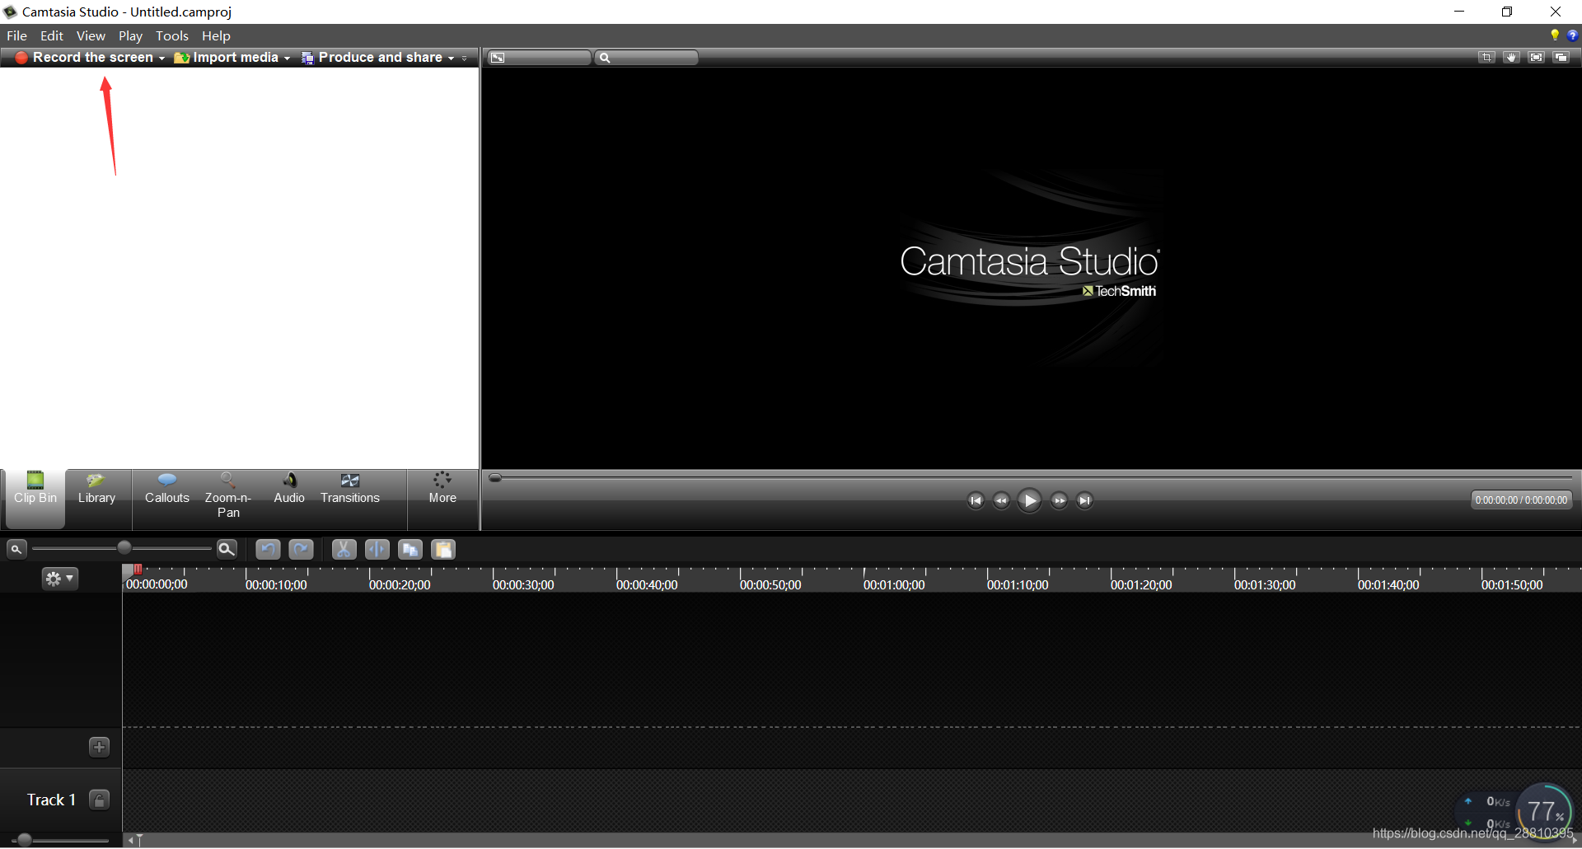Expand the Record the screen dropdown arrow
The width and height of the screenshot is (1582, 849).
(161, 59)
